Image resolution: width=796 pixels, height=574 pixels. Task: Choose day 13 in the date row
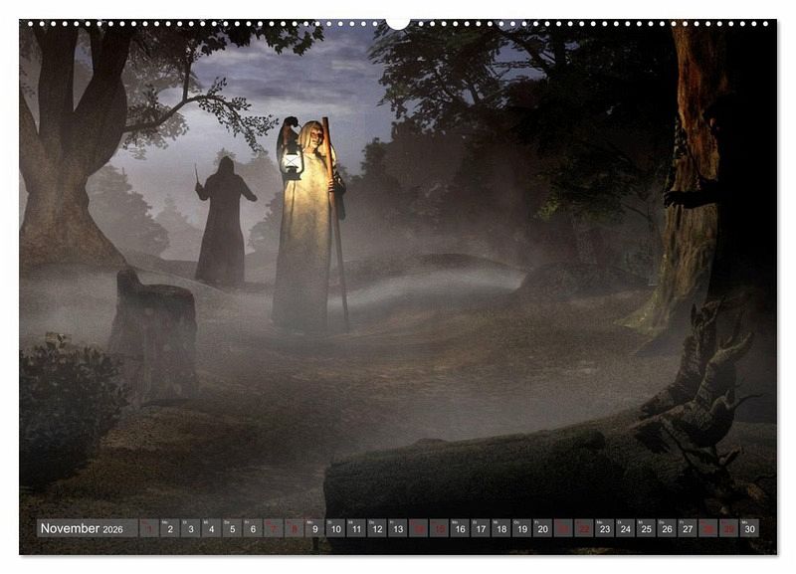tap(397, 528)
